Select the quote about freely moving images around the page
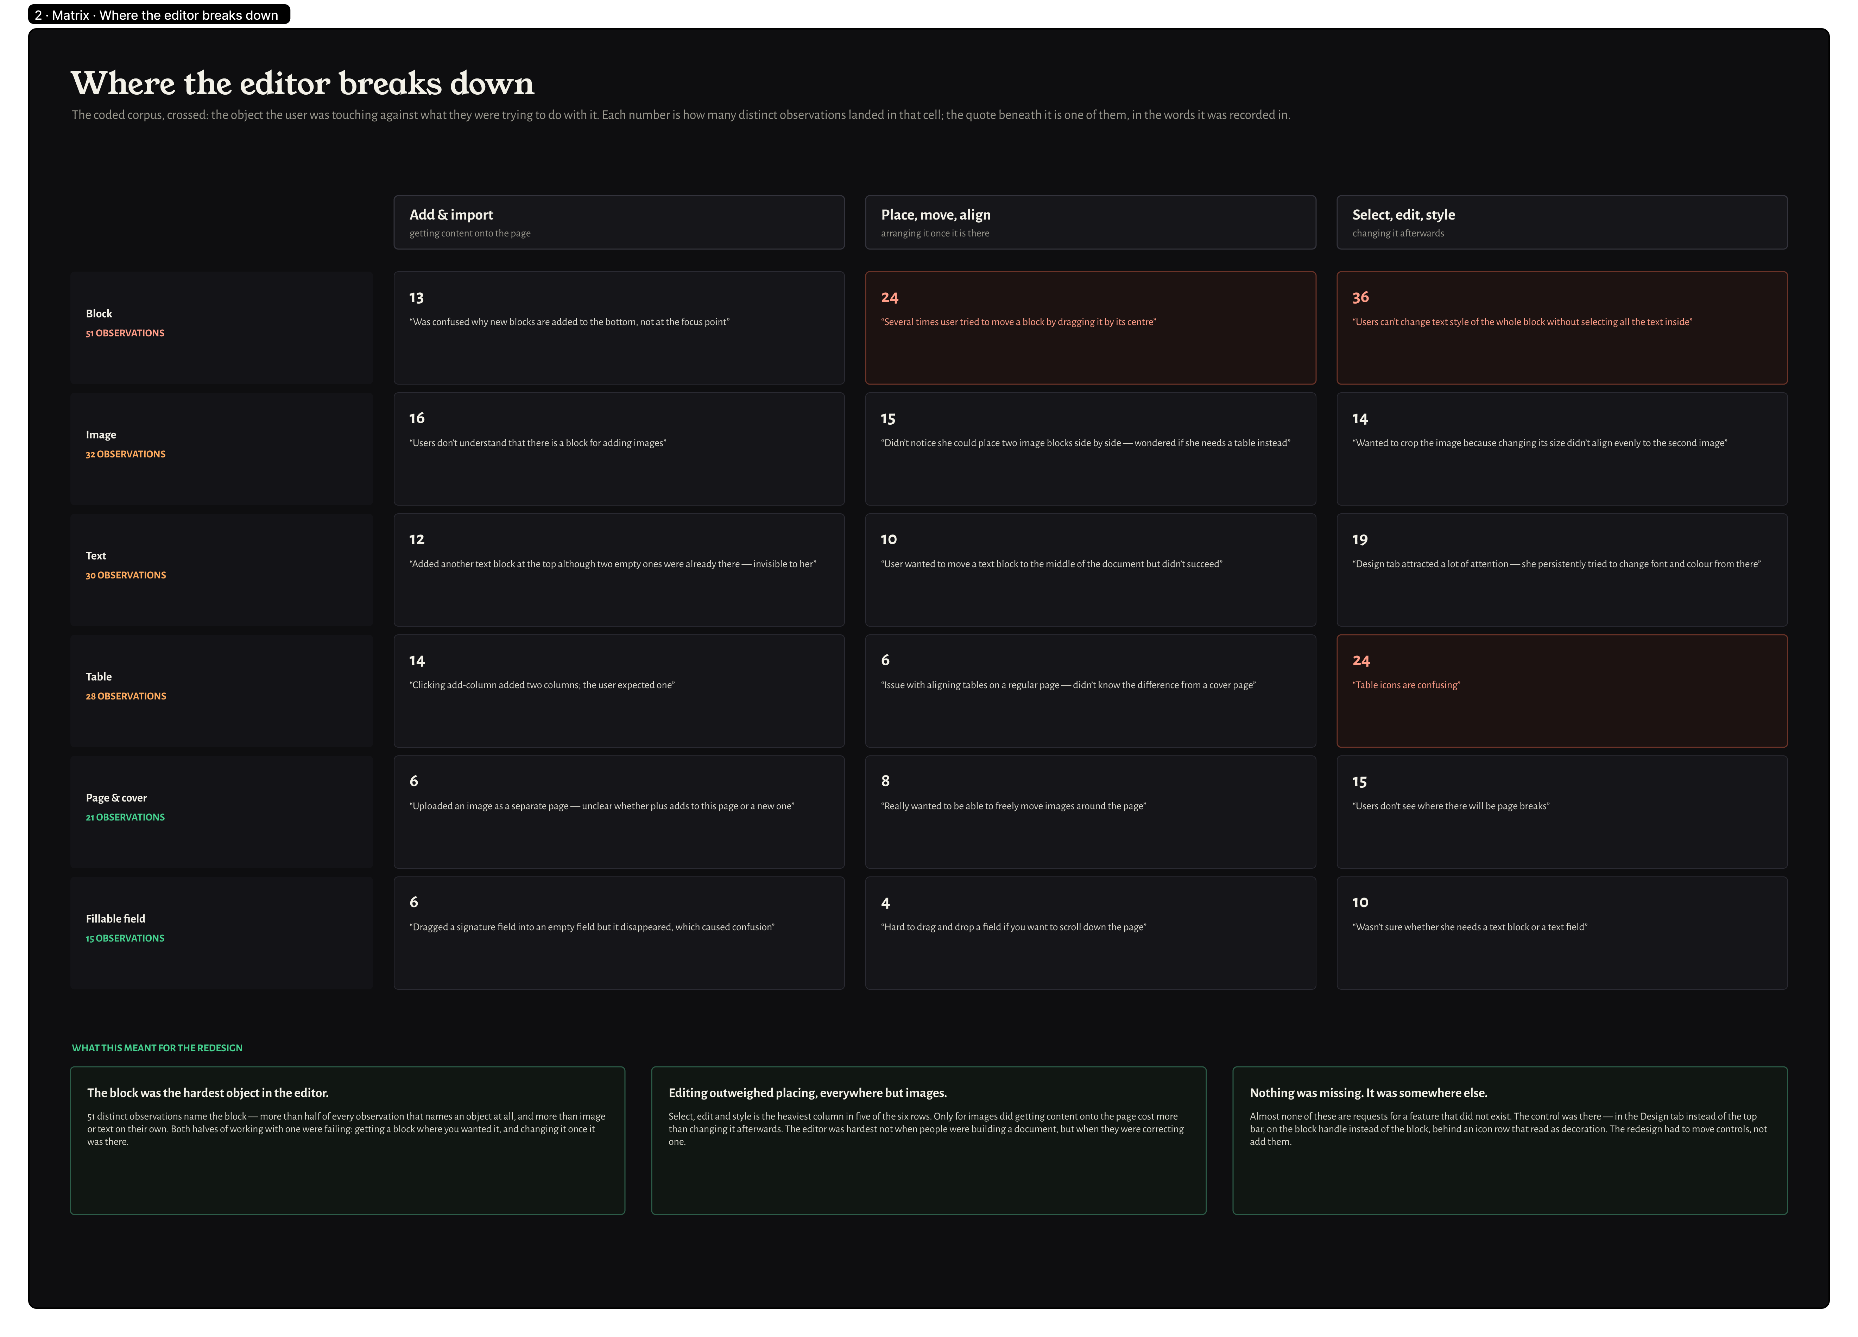Viewport: 1858px width, 1337px height. 1013,806
